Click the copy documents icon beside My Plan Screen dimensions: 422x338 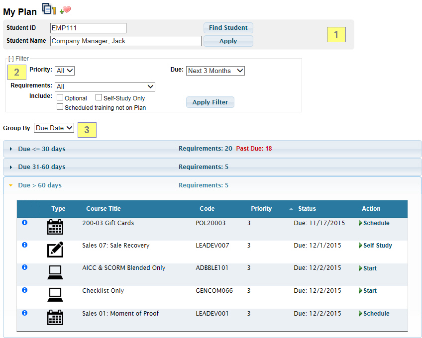[x=49, y=9]
